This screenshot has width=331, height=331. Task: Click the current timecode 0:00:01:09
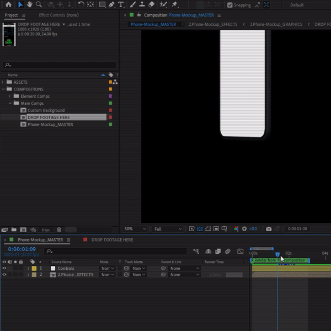tap(22, 249)
